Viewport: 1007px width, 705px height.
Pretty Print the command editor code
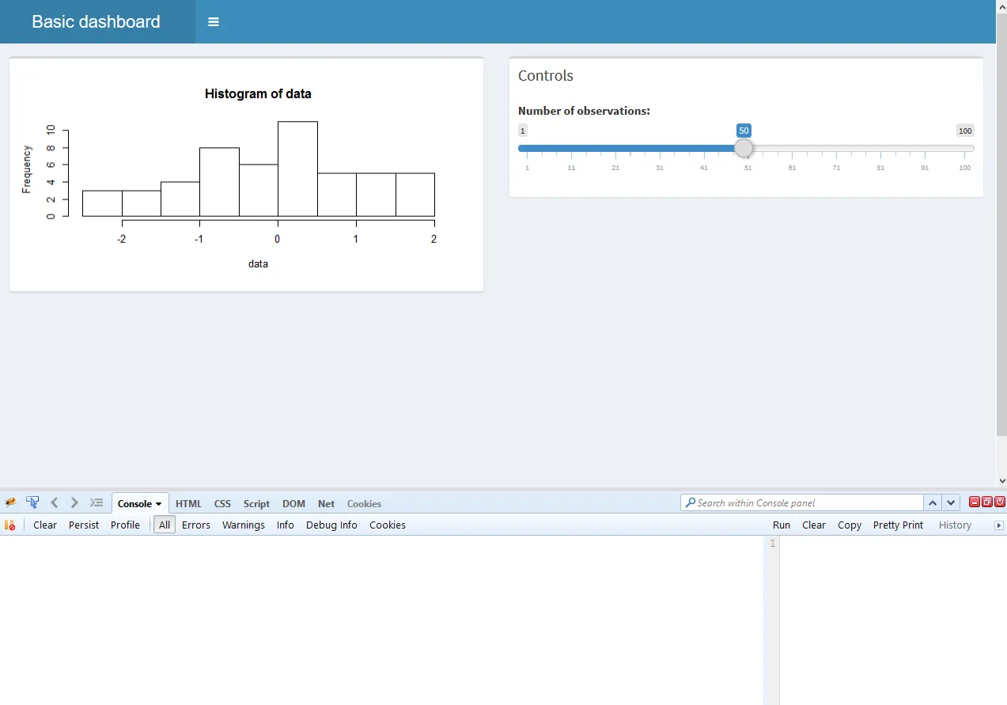click(898, 525)
